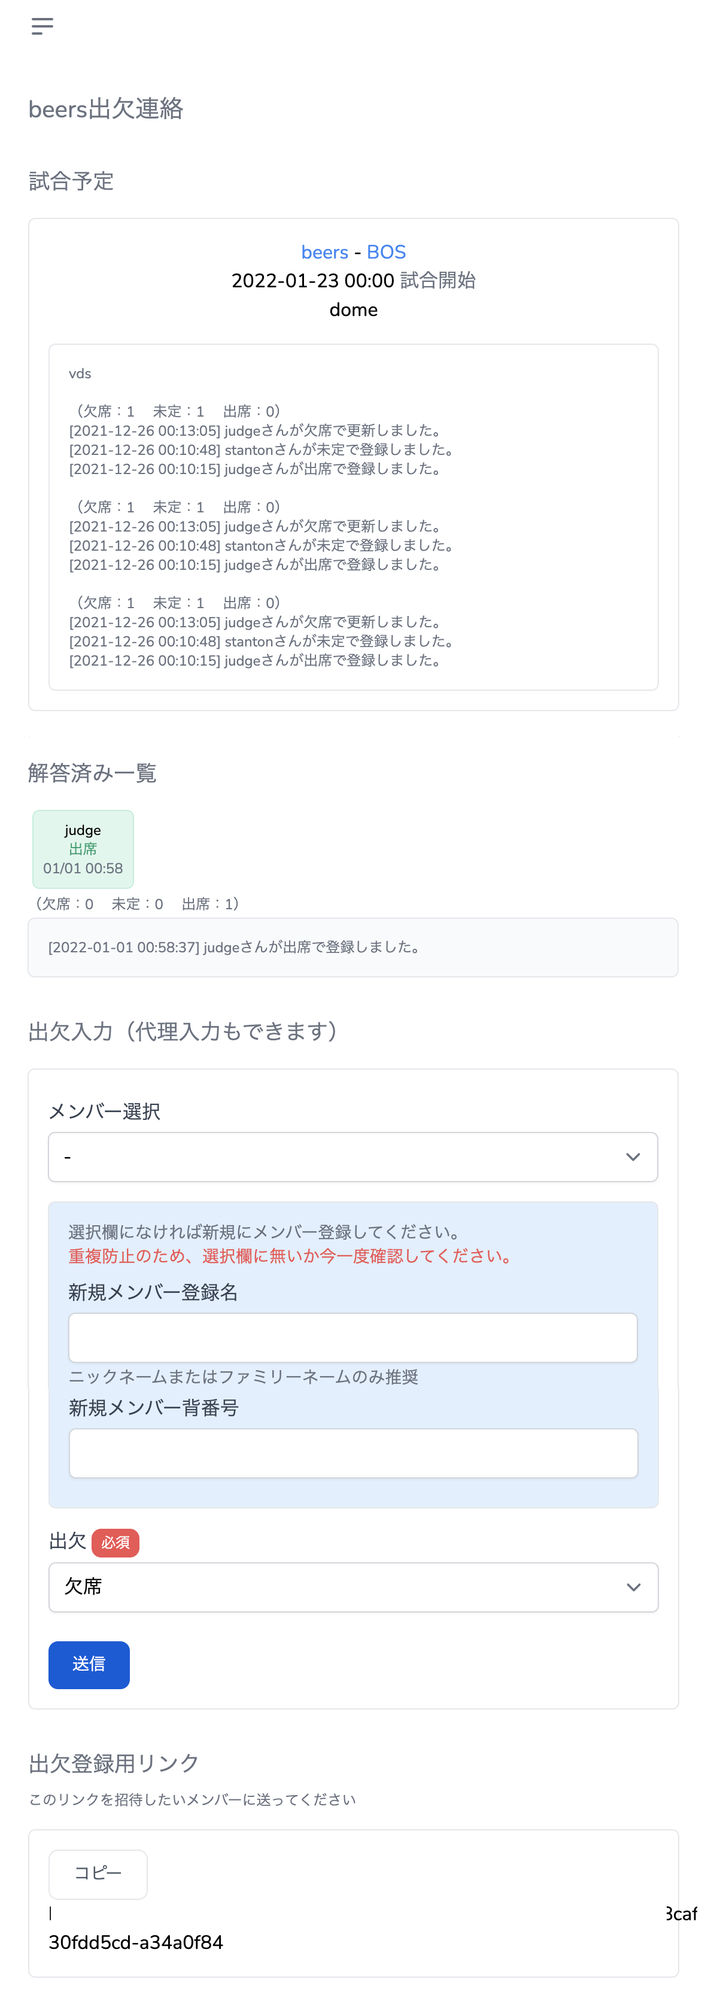Open the BOS opponent link
This screenshot has height=2016, width=705.
[386, 252]
